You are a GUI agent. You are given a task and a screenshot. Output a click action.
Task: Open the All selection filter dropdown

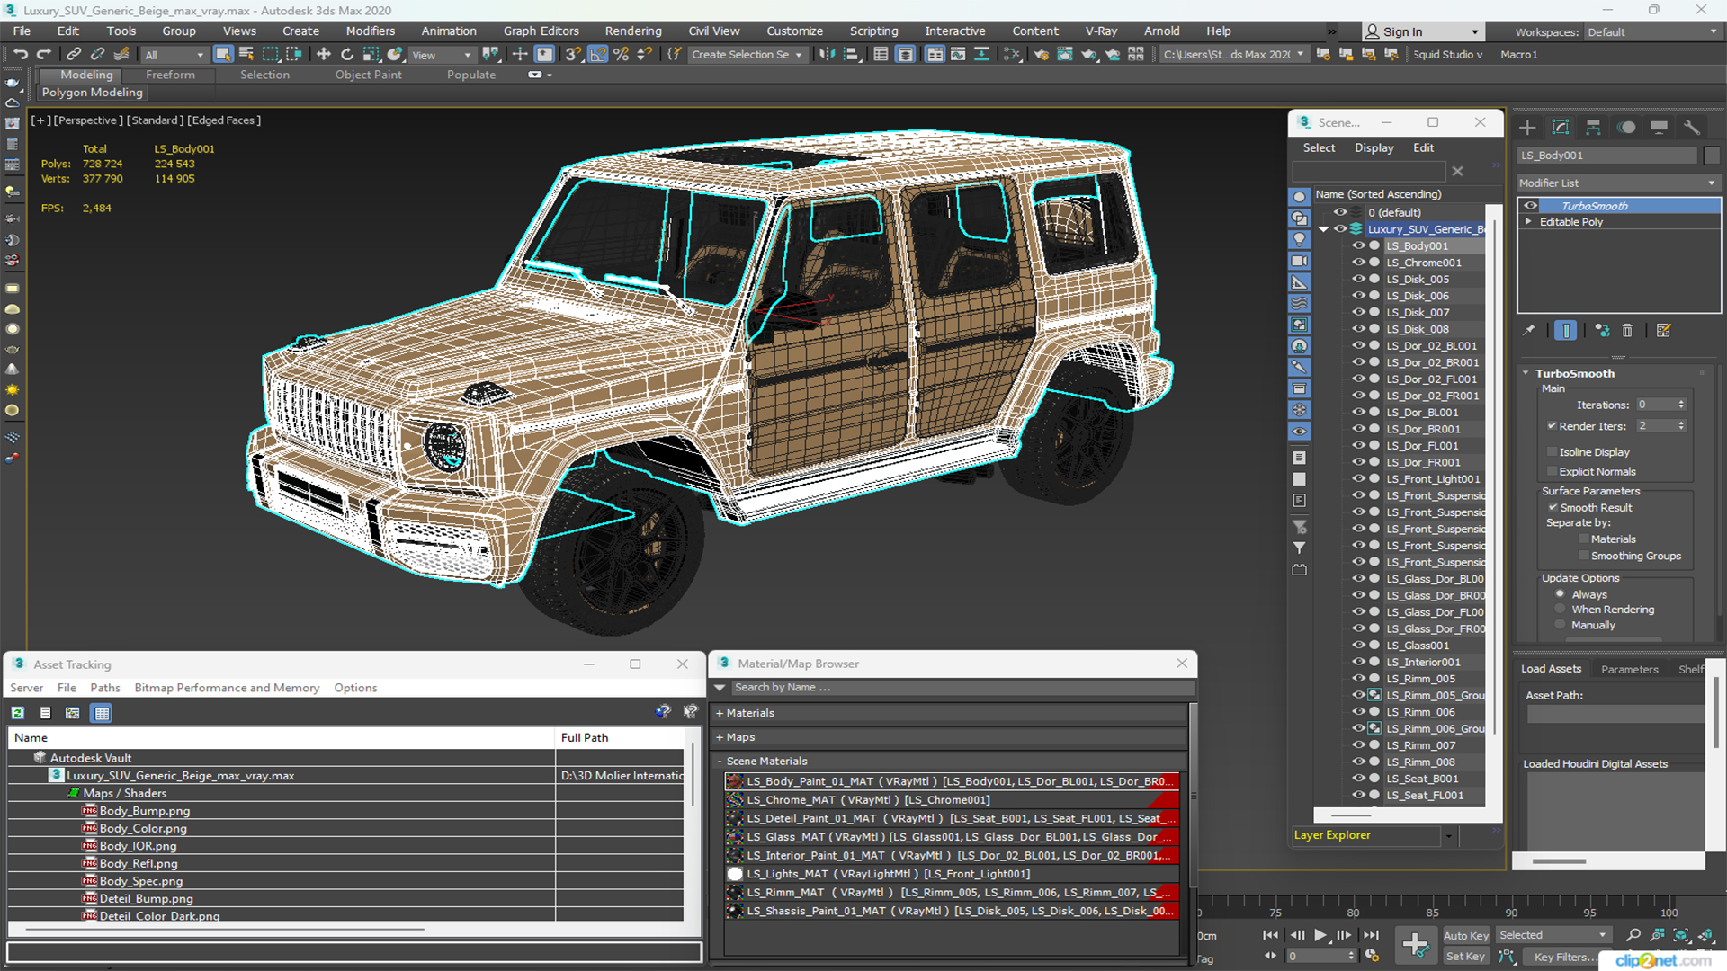(x=174, y=55)
